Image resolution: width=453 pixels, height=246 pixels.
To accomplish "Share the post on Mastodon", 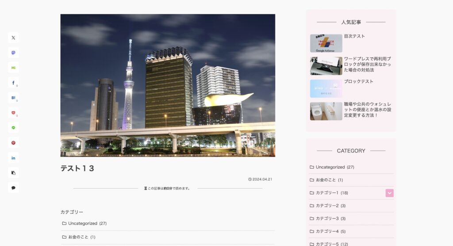I will coord(13,53).
